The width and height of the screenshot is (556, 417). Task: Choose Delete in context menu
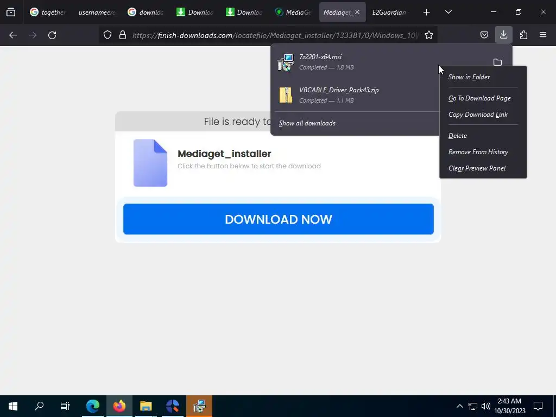coord(483,136)
